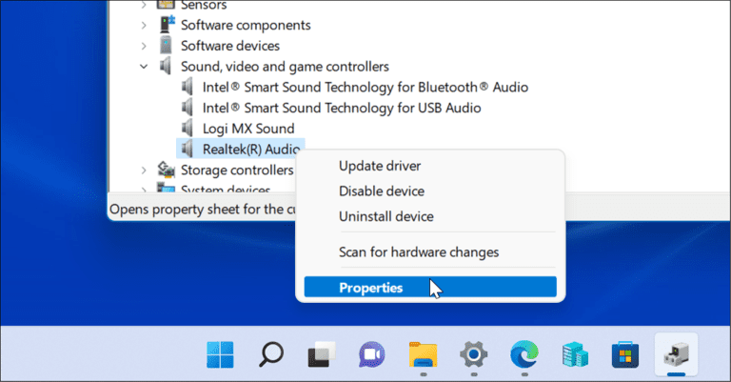Viewport: 731px width, 382px height.
Task: Click speaker icon beside Intel USB Audio
Action: (x=188, y=108)
